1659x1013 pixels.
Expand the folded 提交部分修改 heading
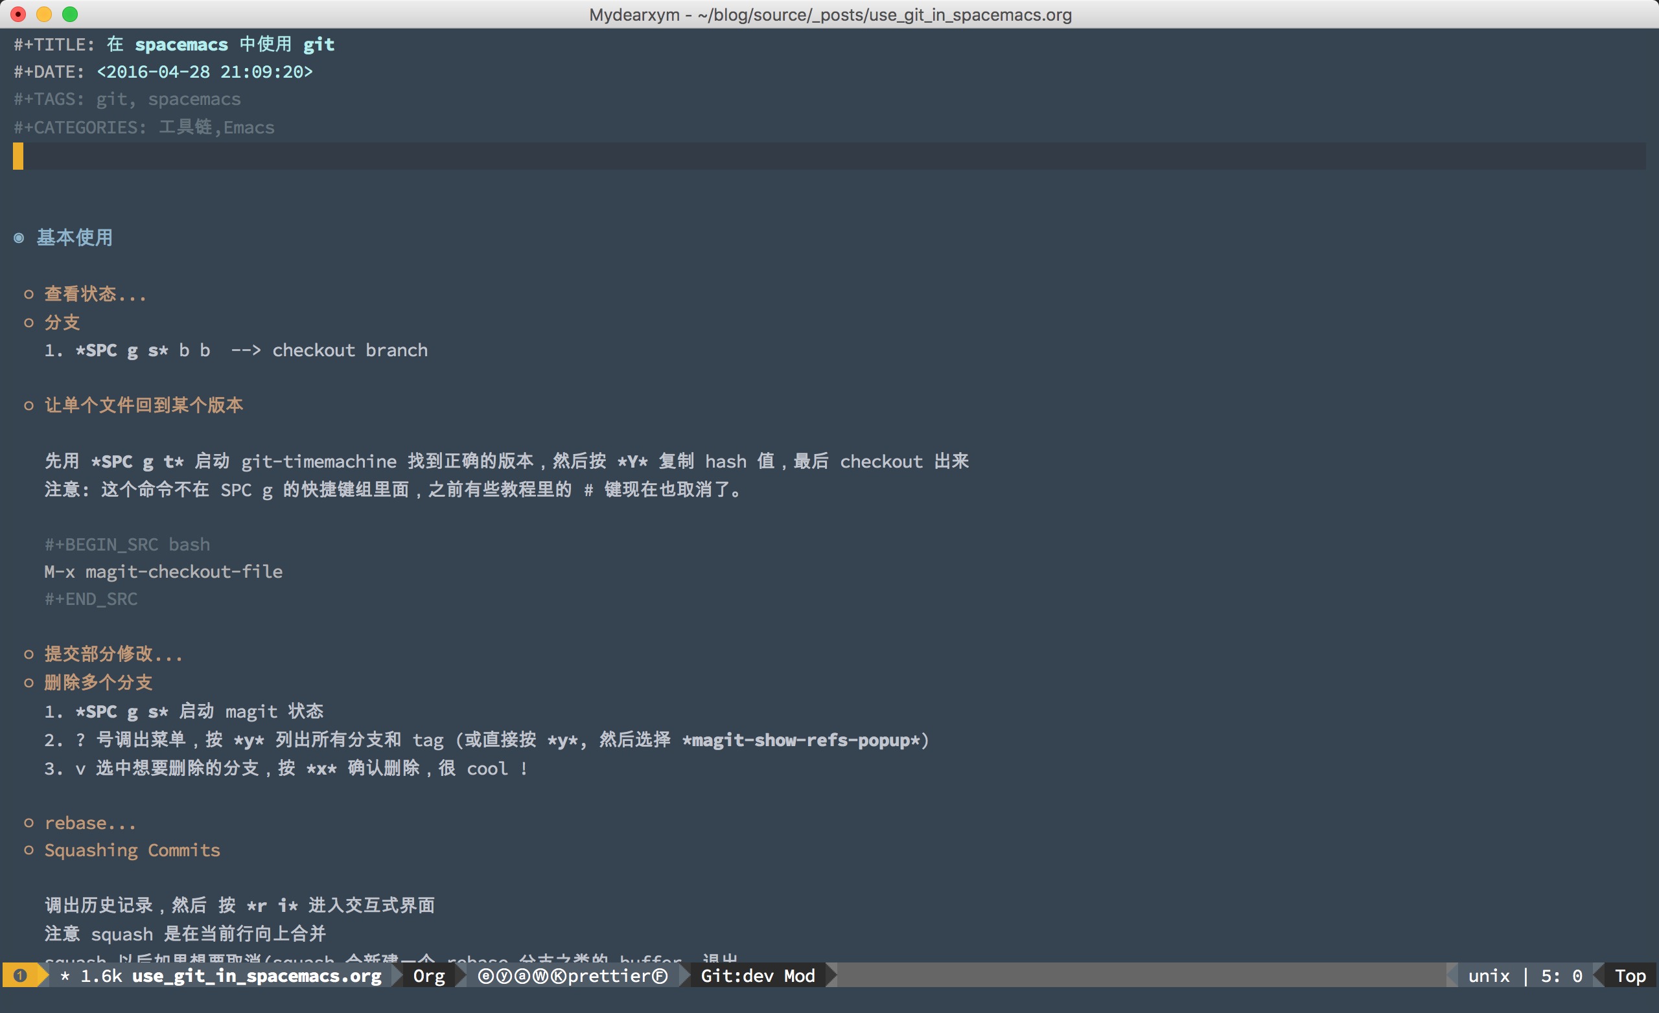[113, 654]
